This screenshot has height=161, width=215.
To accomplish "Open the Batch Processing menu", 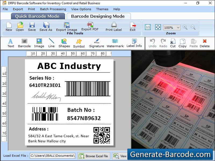I will click(53, 9).
